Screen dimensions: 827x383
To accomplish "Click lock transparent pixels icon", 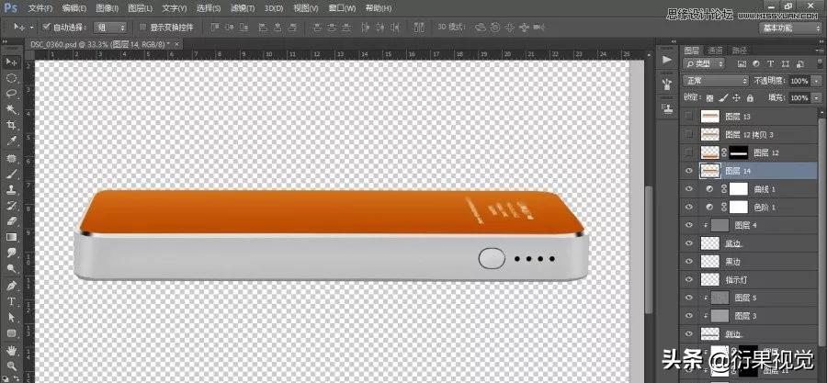I will click(710, 98).
